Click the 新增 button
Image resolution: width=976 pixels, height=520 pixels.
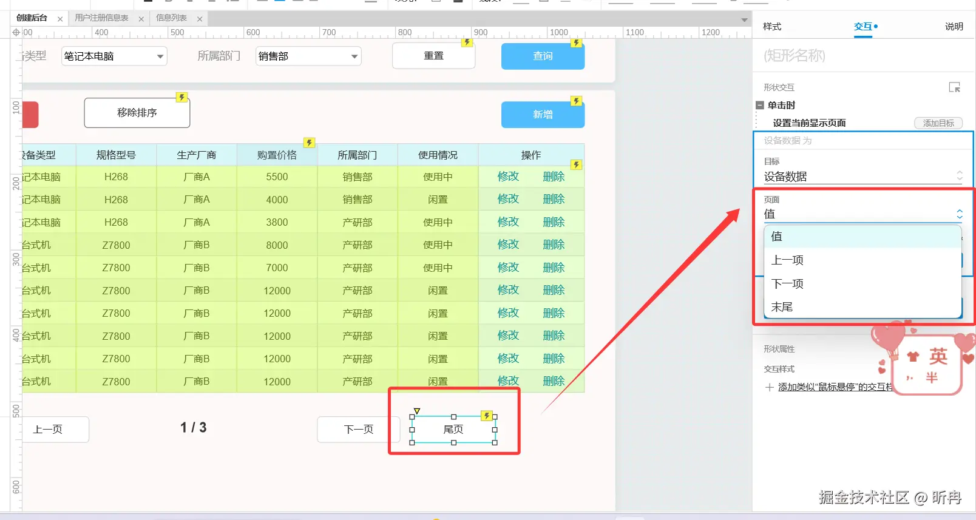coord(543,115)
